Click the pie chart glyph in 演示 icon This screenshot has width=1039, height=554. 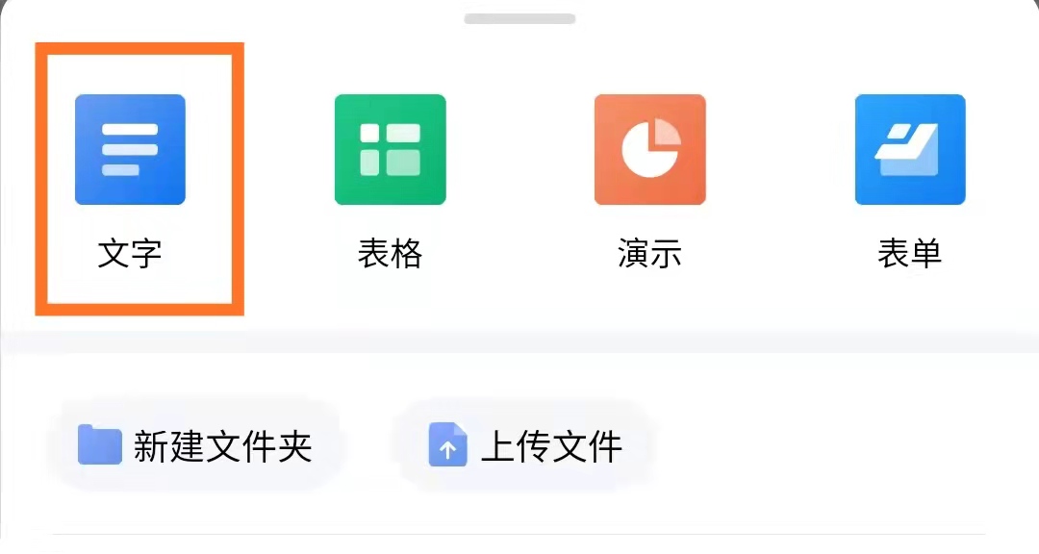(650, 148)
